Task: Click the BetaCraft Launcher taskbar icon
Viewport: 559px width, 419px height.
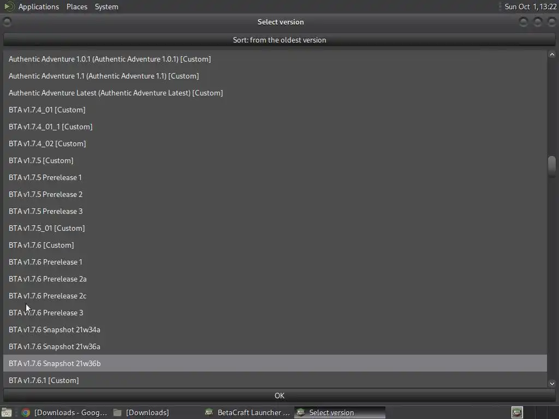Action: (x=209, y=412)
